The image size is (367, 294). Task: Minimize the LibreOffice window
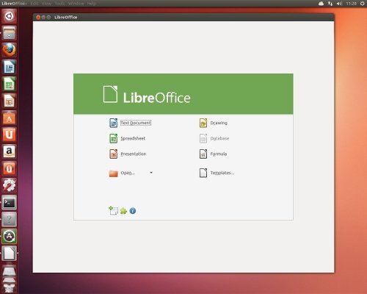[43, 17]
